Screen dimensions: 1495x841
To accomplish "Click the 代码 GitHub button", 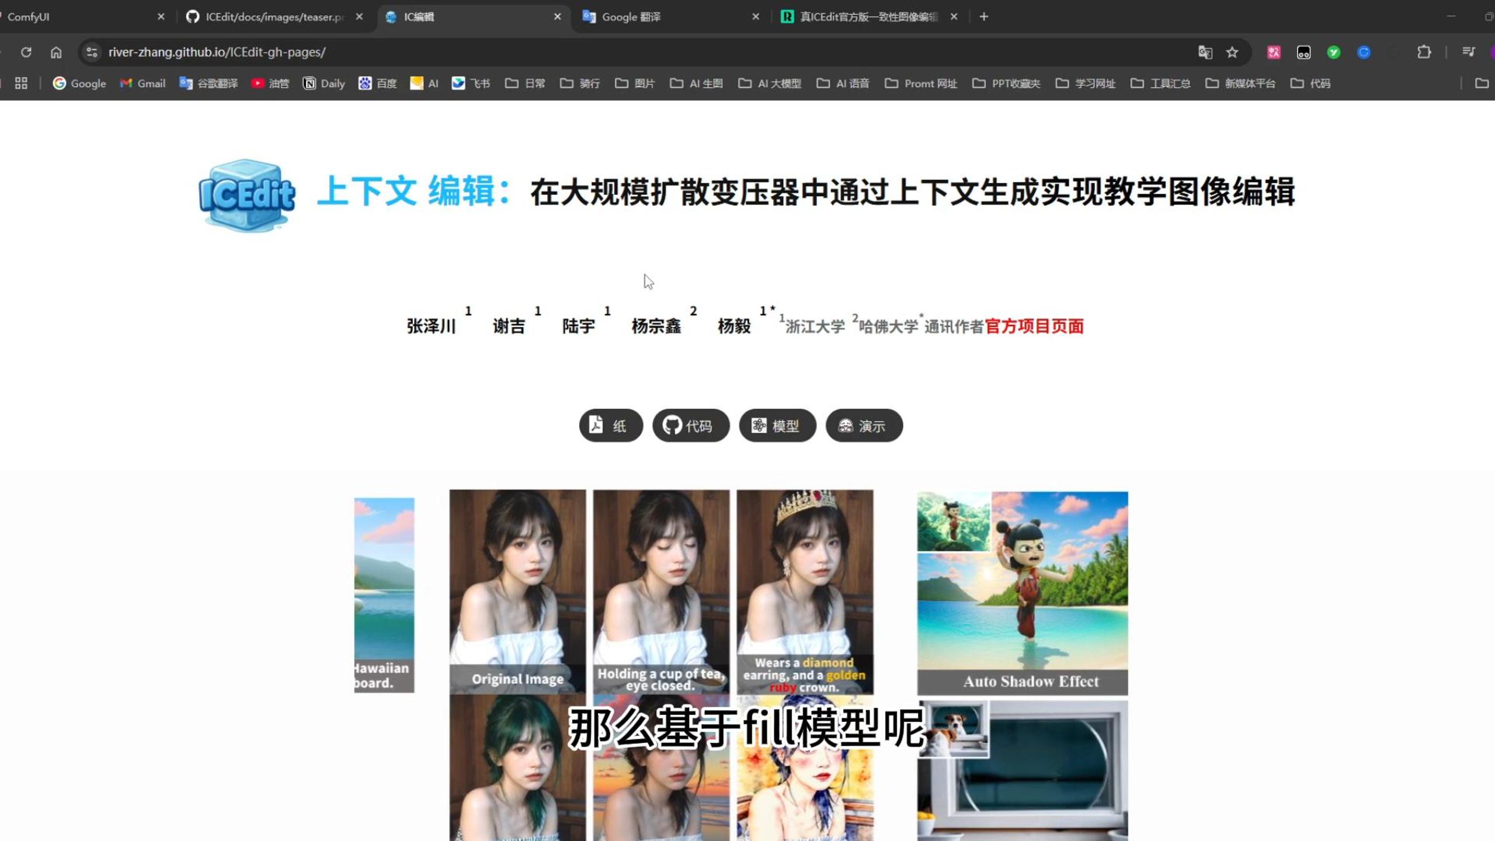I will pos(690,426).
